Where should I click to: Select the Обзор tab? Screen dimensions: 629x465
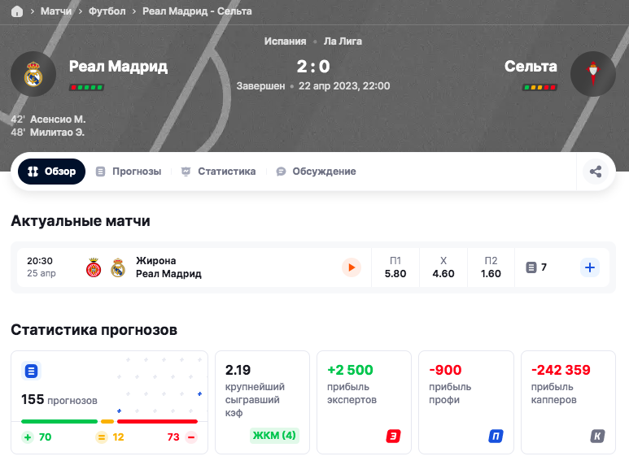point(52,172)
